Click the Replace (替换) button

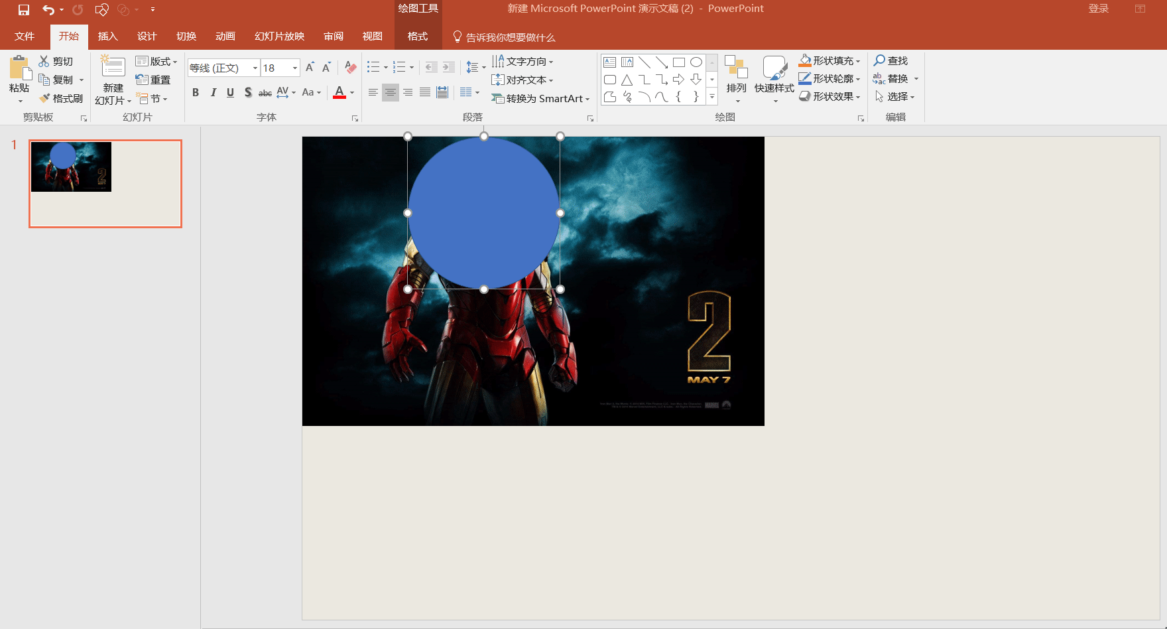point(896,78)
